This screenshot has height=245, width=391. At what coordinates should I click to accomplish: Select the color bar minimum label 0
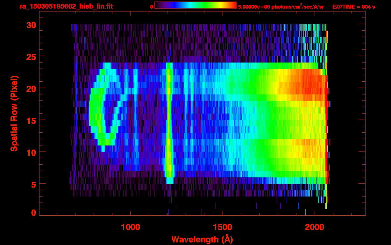152,7
